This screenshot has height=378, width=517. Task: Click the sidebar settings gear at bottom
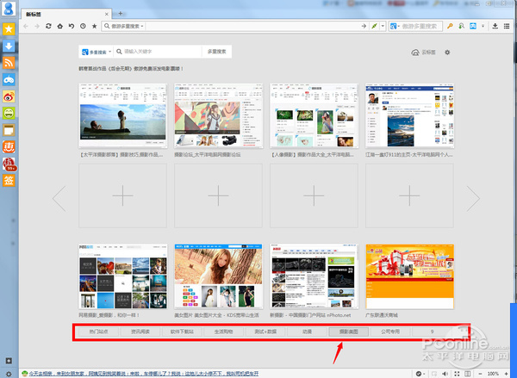[x=9, y=374]
